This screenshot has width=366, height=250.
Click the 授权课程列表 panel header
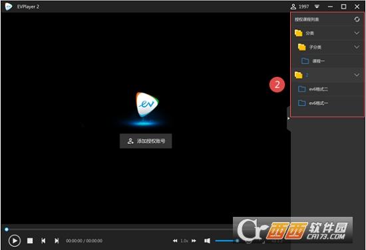click(x=307, y=19)
